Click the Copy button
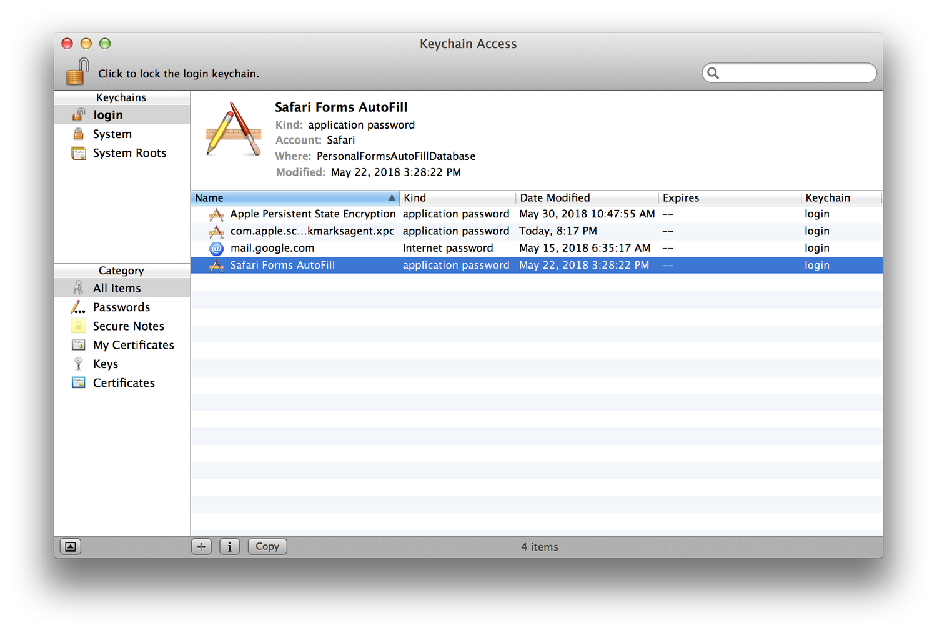937x633 pixels. pos(267,546)
